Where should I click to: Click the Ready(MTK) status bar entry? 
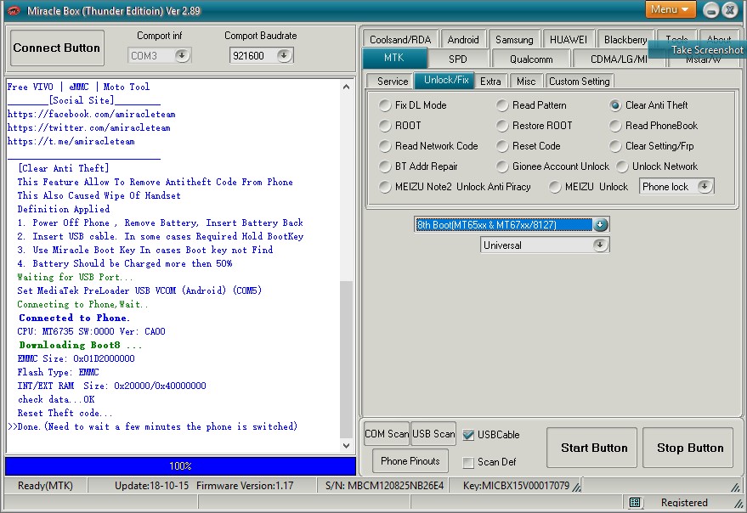tap(45, 486)
